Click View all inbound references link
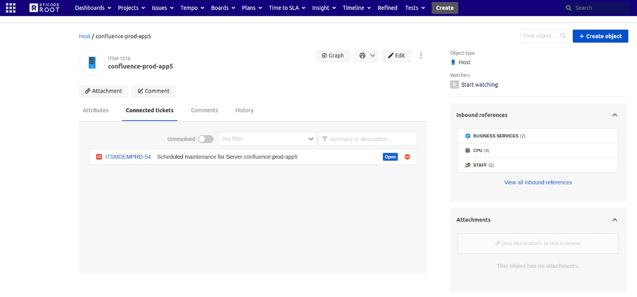 pos(538,182)
